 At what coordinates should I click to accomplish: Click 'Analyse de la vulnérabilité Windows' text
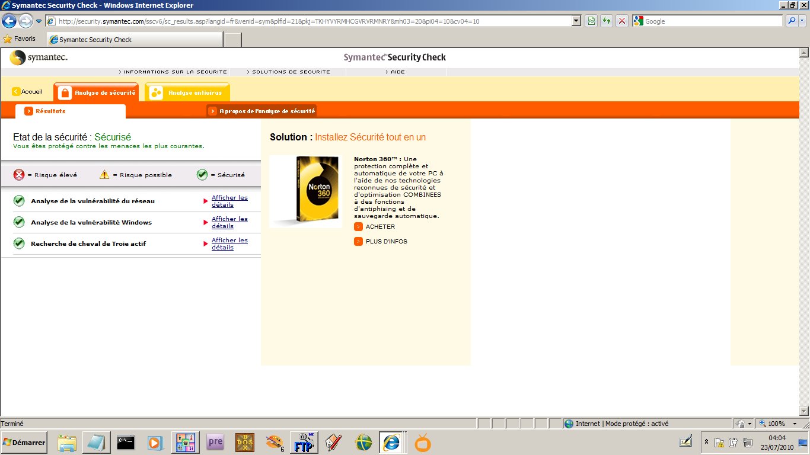click(91, 223)
